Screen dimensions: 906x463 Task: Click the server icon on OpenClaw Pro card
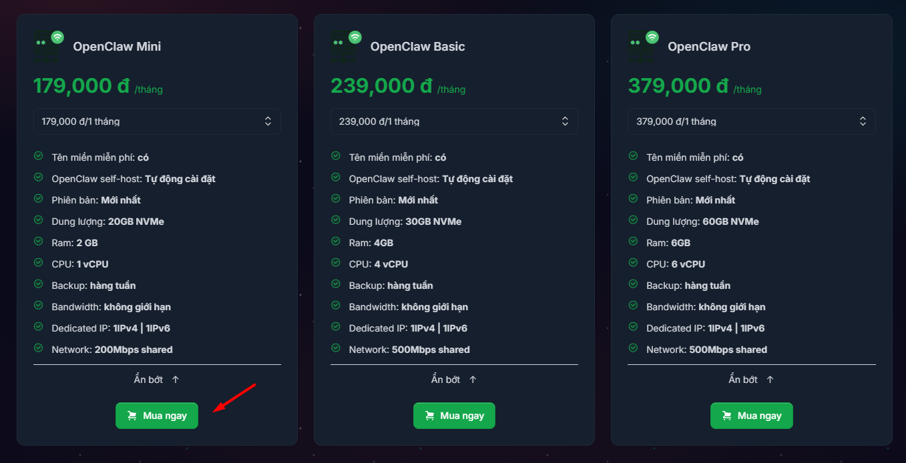pyautogui.click(x=640, y=45)
